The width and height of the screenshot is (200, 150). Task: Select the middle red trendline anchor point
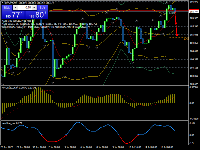(x=176, y=23)
